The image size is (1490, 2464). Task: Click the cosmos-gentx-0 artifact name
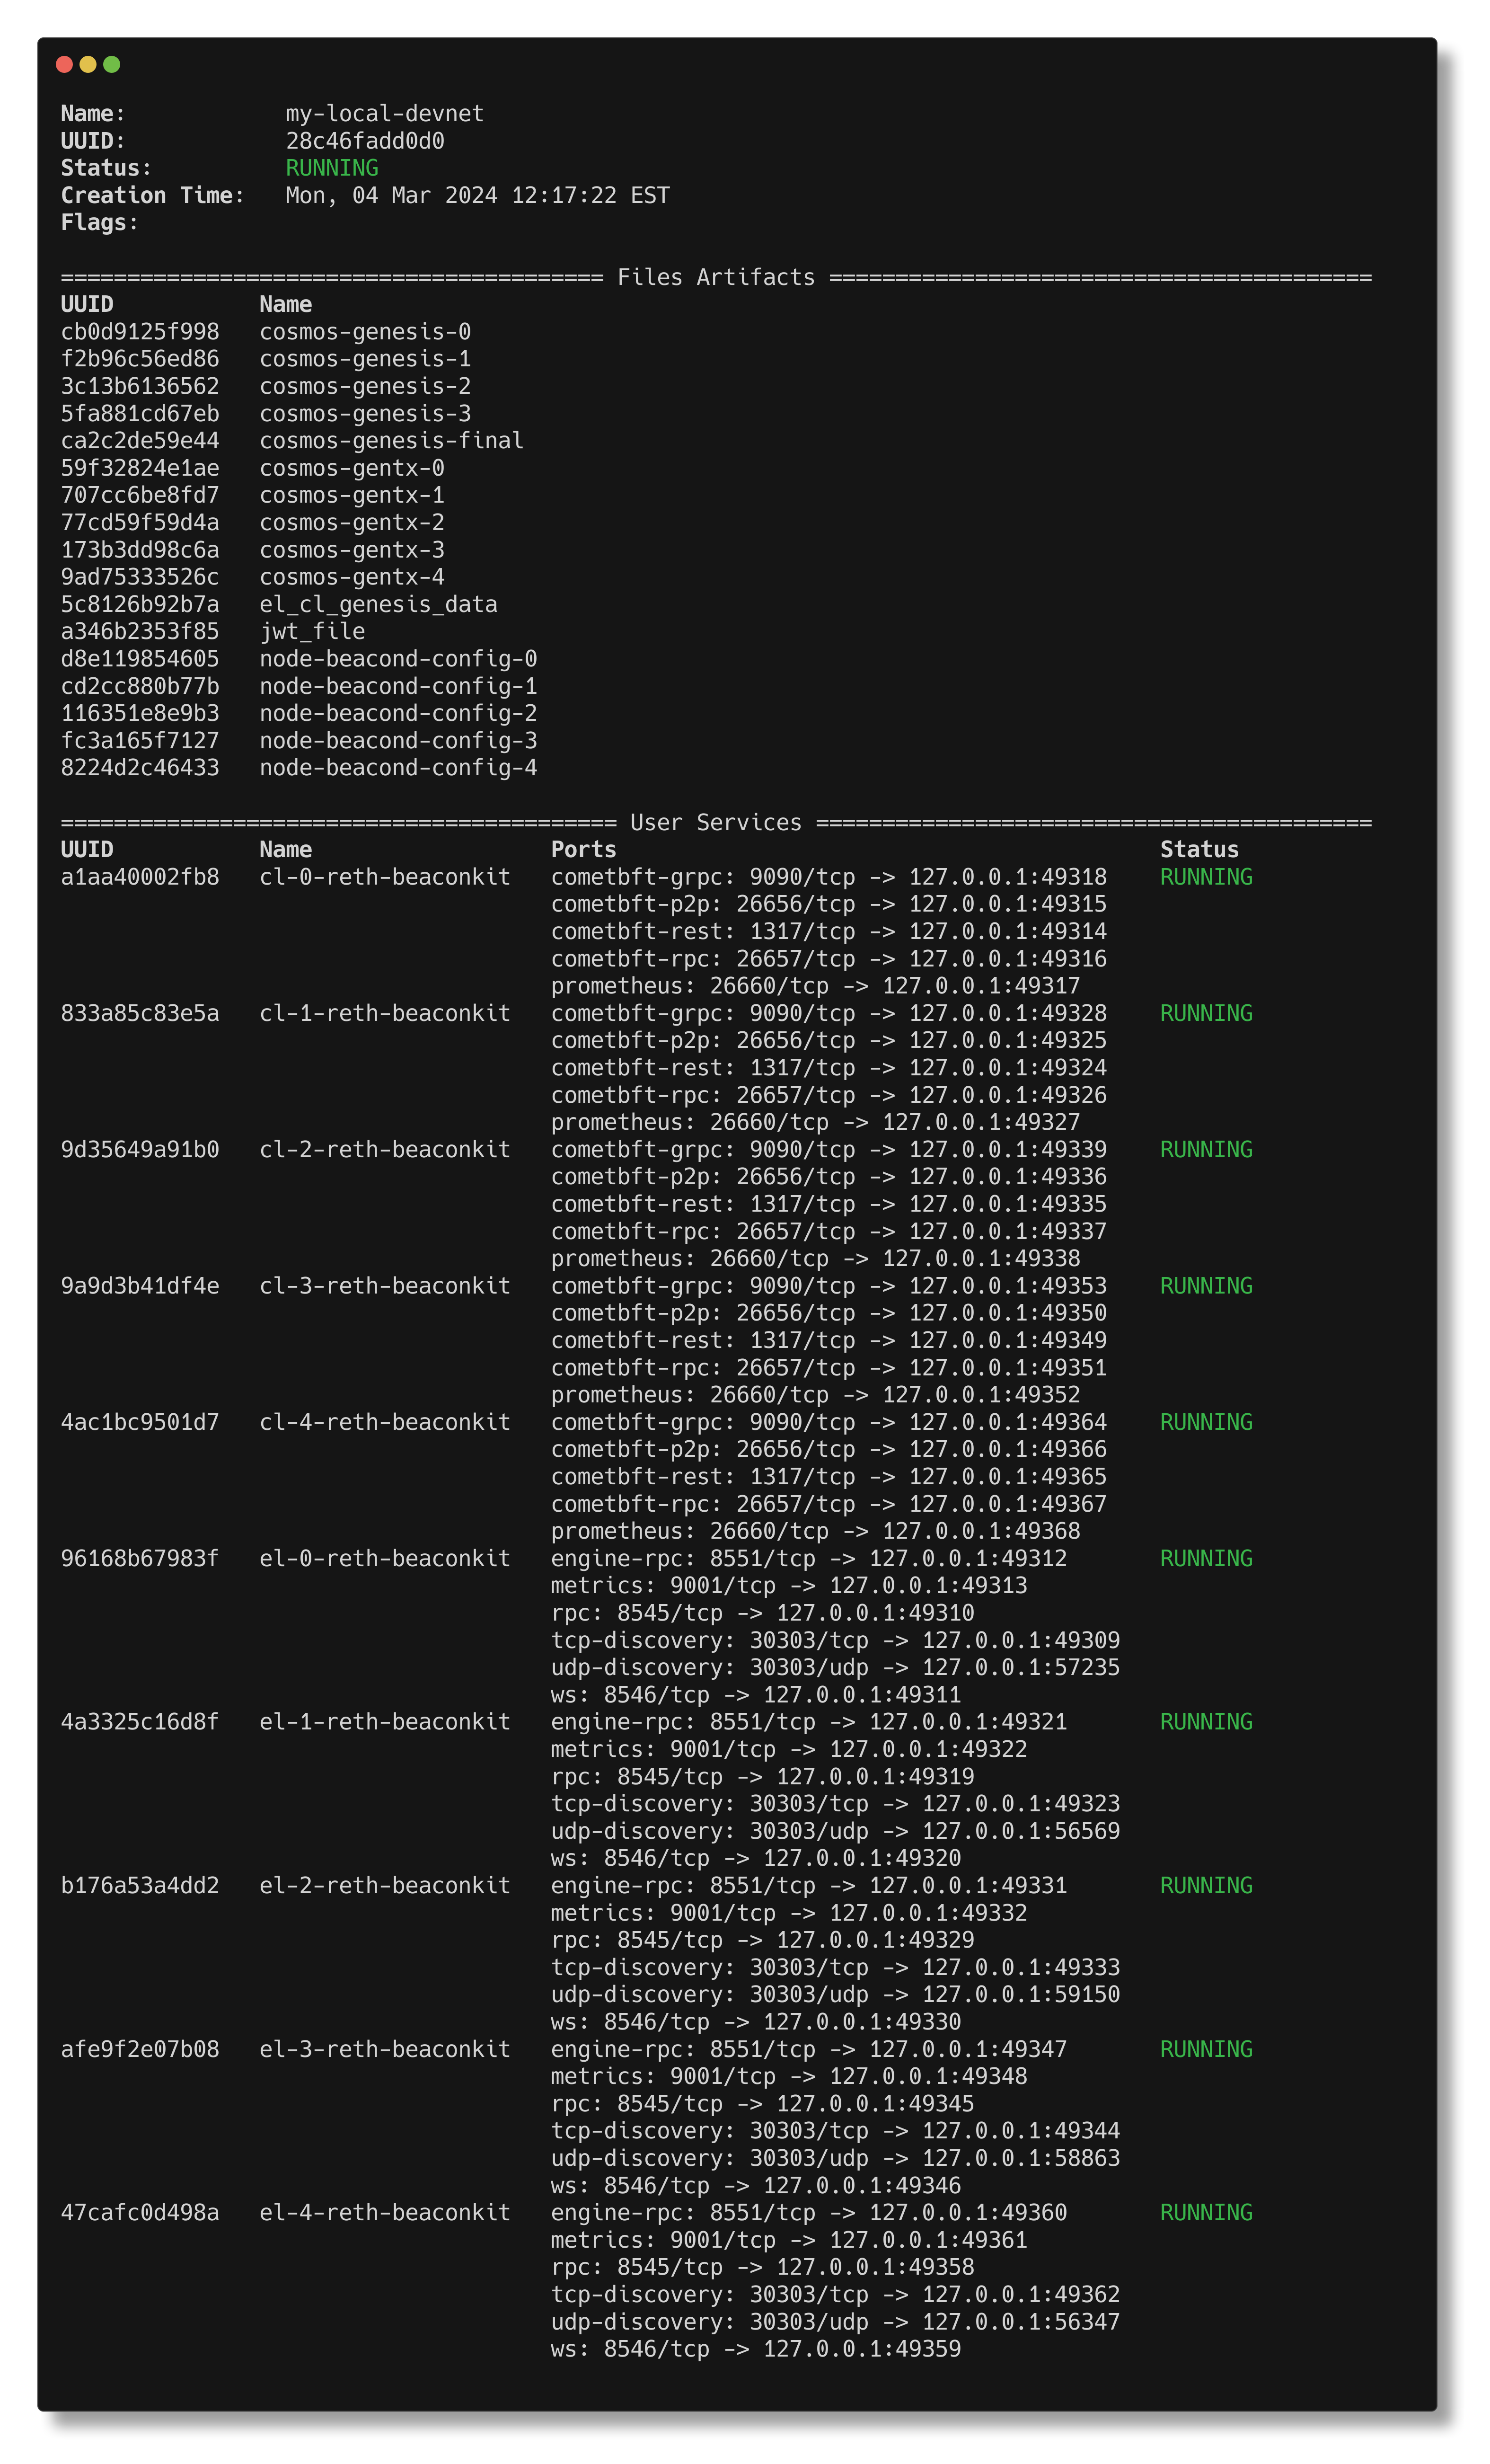pos(352,468)
